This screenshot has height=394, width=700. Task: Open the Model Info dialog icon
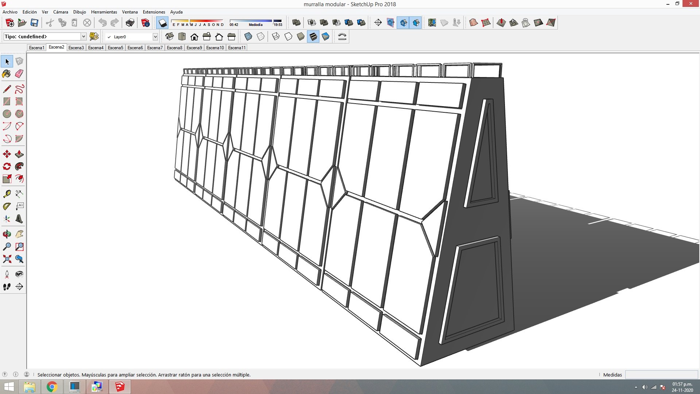tap(145, 23)
